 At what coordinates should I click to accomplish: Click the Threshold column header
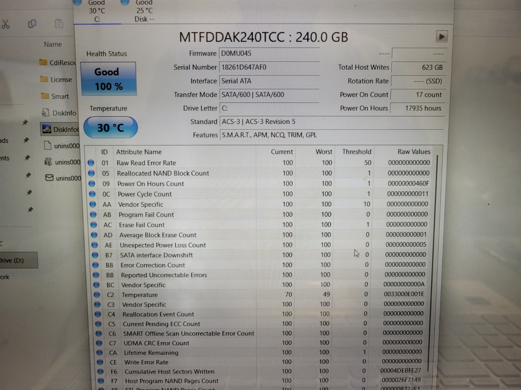pos(357,151)
